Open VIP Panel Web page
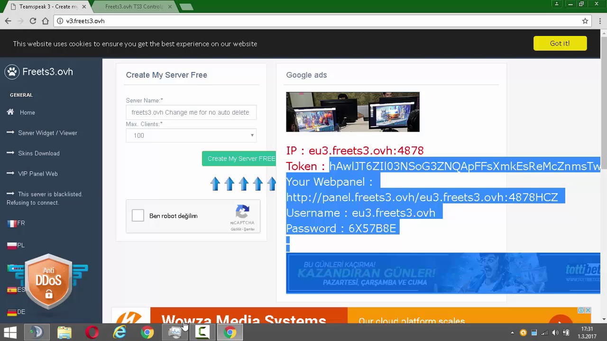 (x=38, y=174)
